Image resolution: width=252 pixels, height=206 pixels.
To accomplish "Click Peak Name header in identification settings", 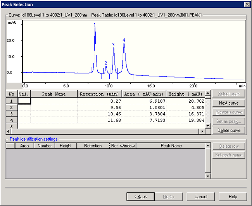I will tap(171, 146).
